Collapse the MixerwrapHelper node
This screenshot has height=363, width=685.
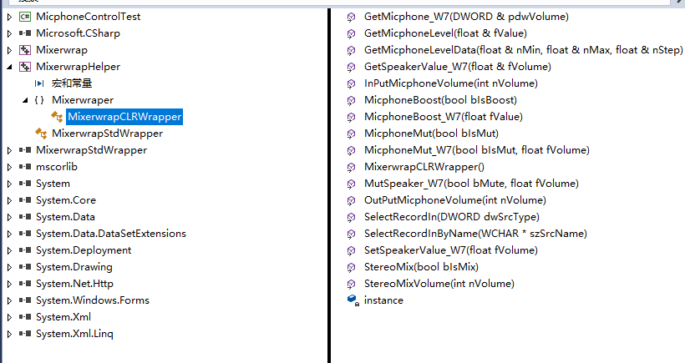[x=10, y=67]
